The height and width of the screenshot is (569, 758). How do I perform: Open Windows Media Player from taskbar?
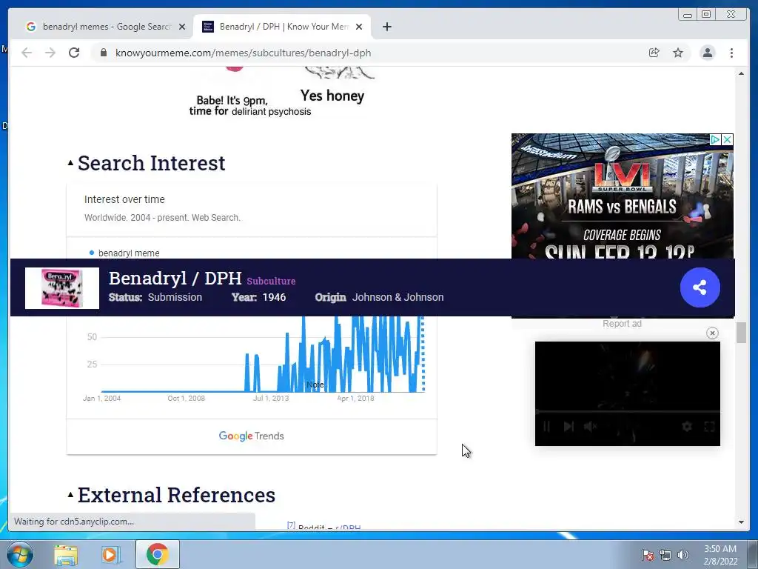coord(110,555)
